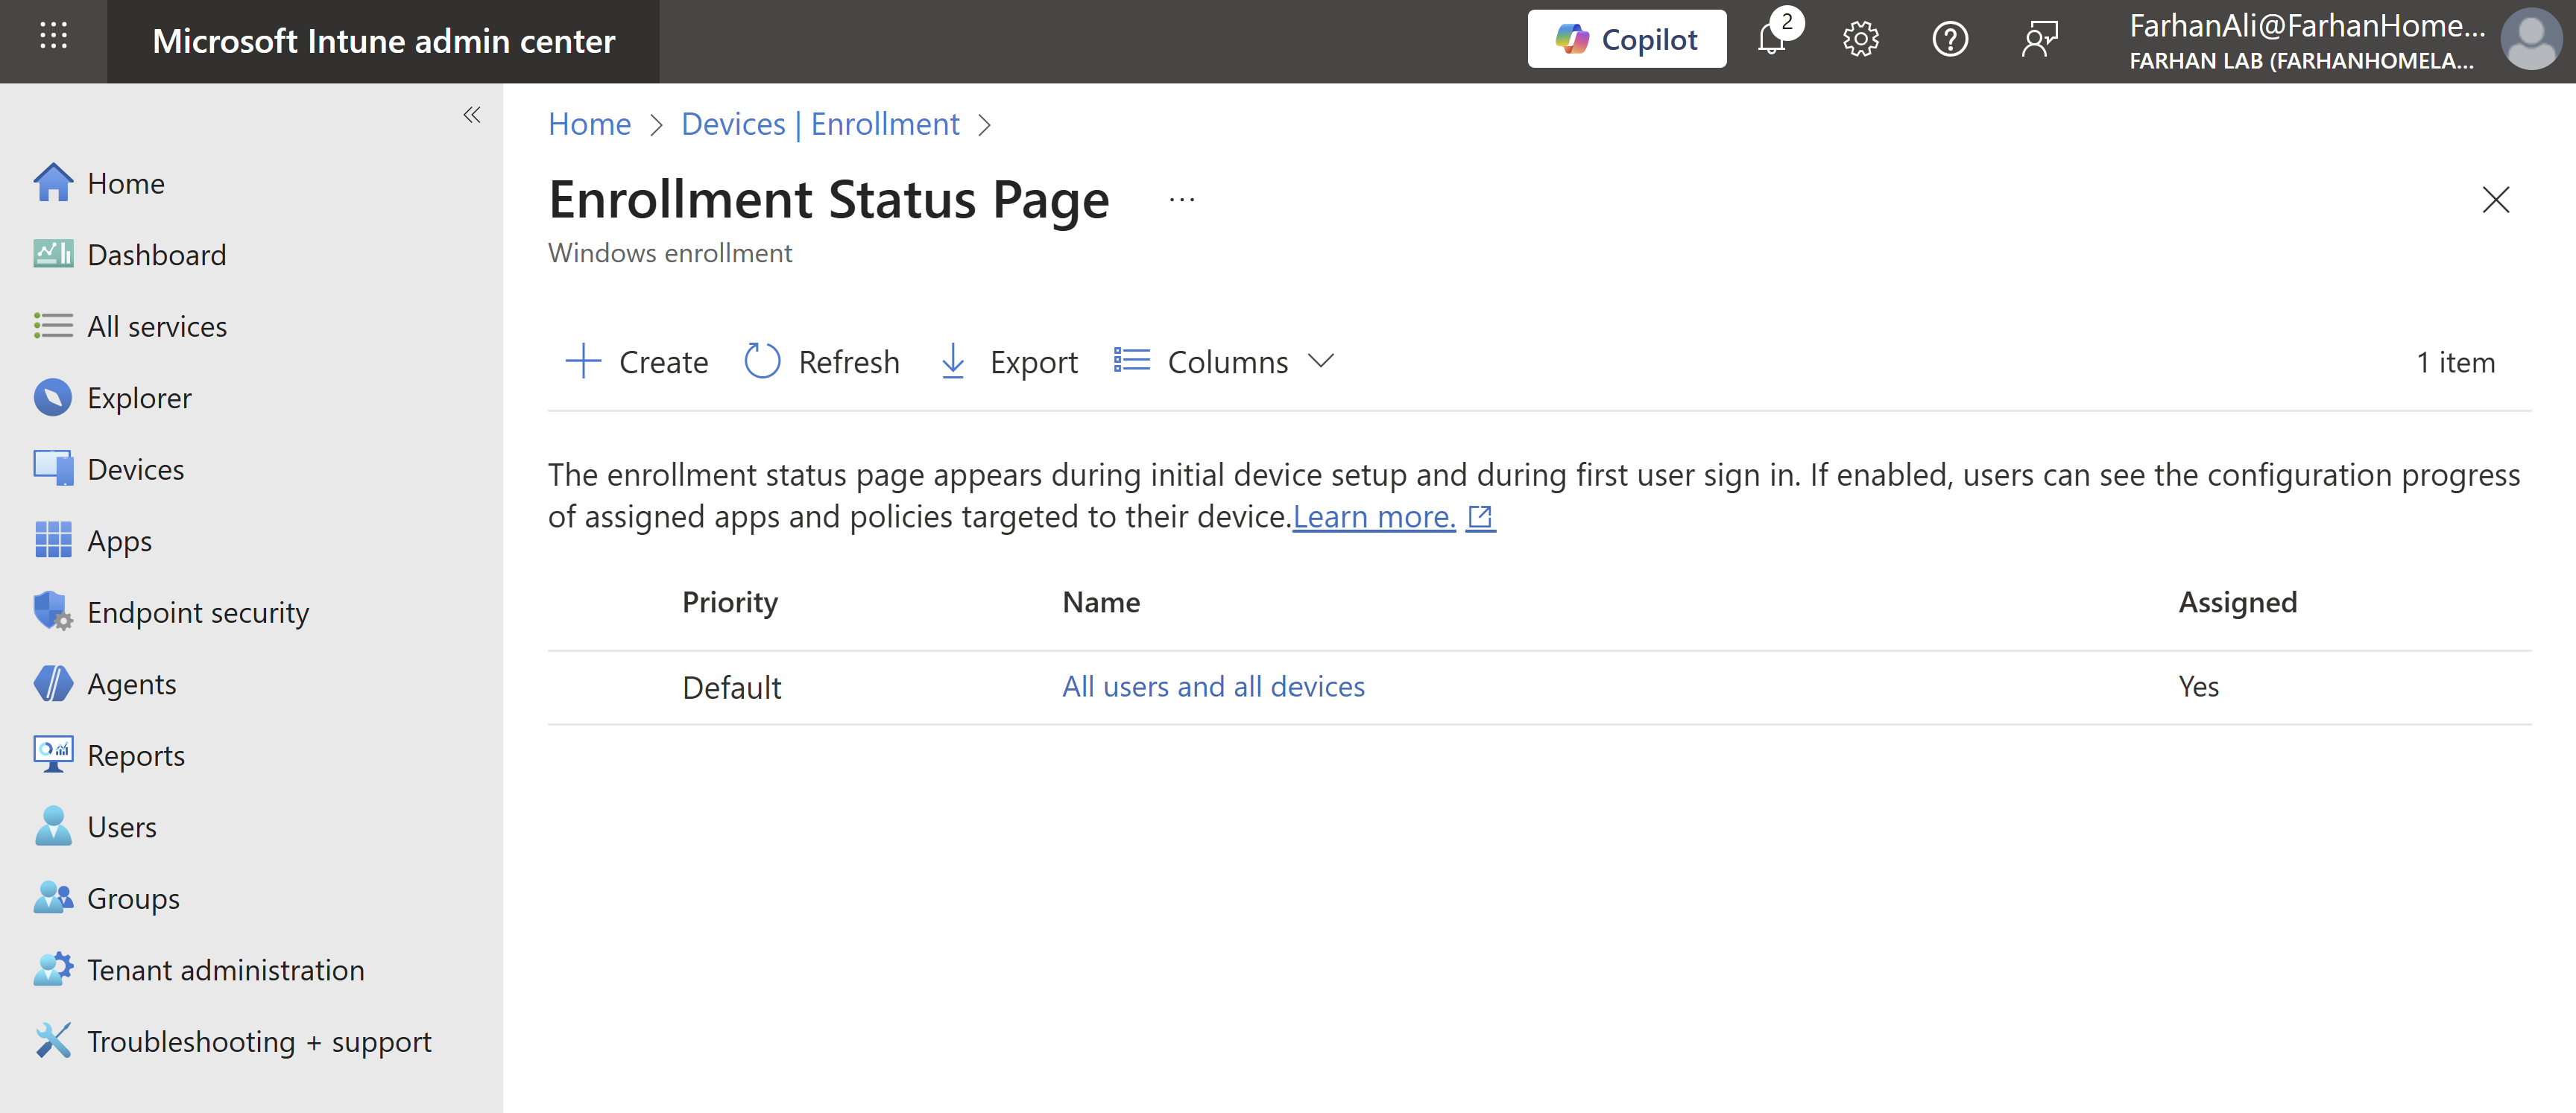Click the Troubleshooting + support tools icon

click(x=52, y=1041)
